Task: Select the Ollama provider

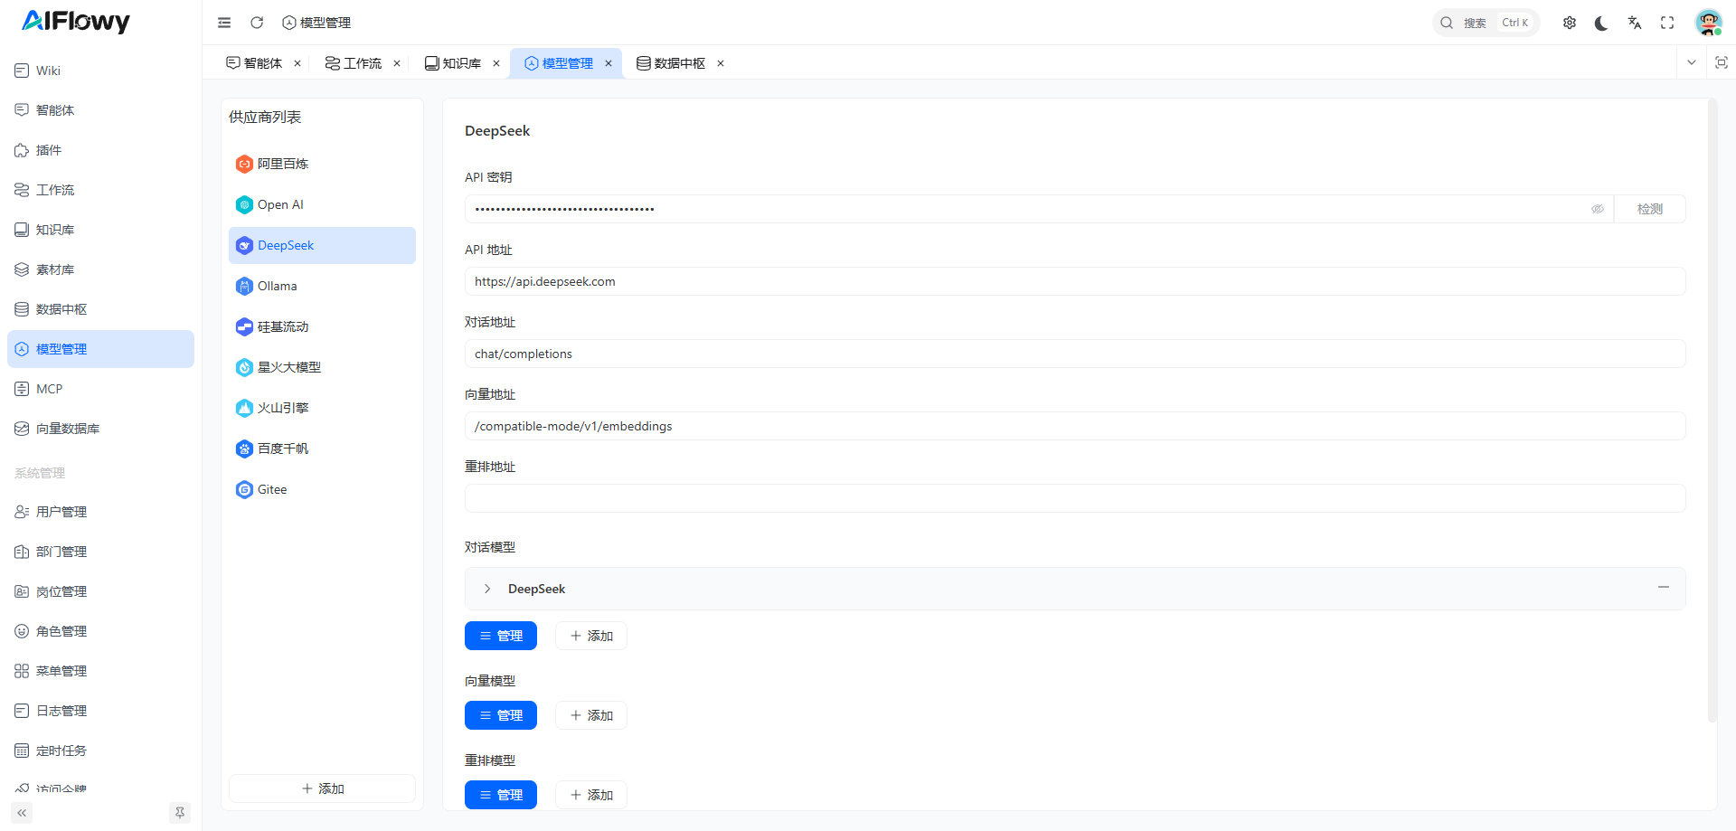Action: click(x=322, y=286)
